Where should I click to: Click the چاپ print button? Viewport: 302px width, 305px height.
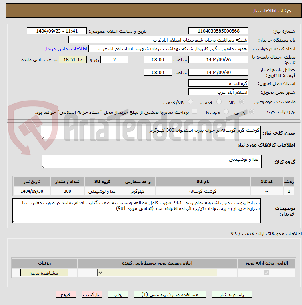click(118, 295)
